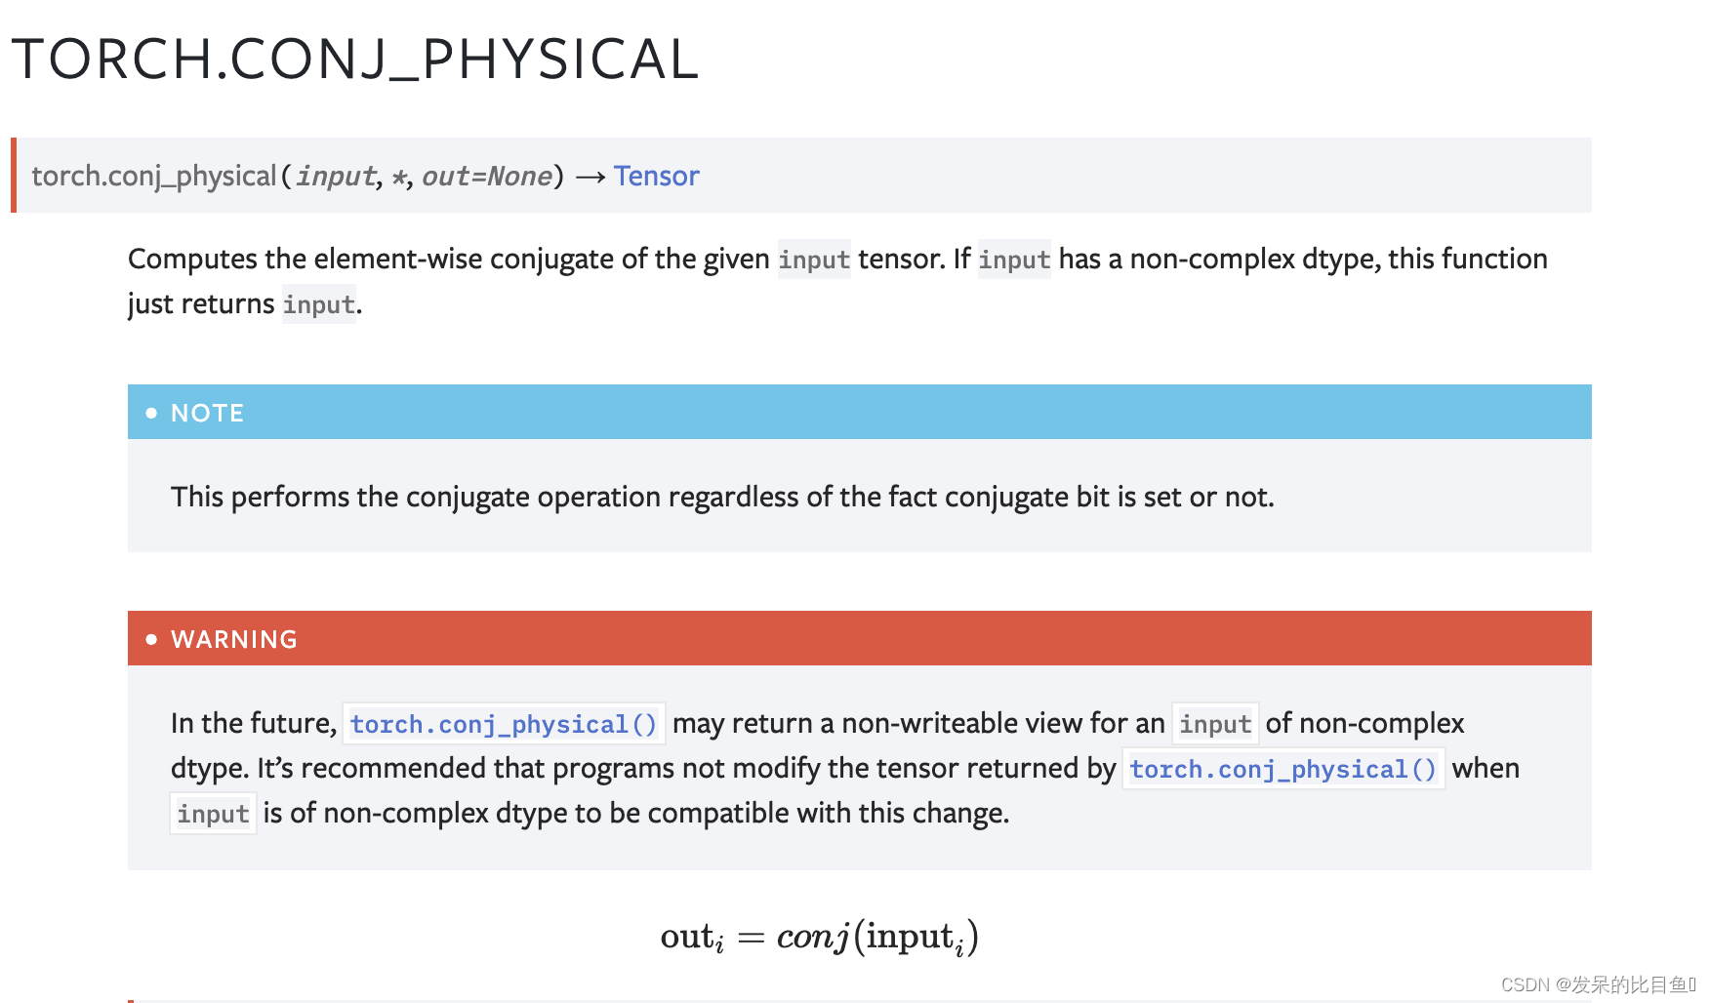Click the first 'input' code tag in description
Screen dimensions: 1710x1003
814,260
